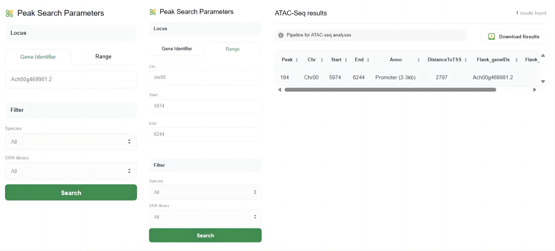555x251 pixels.
Task: Open the left panel Species dropdown
Action: coord(71,142)
